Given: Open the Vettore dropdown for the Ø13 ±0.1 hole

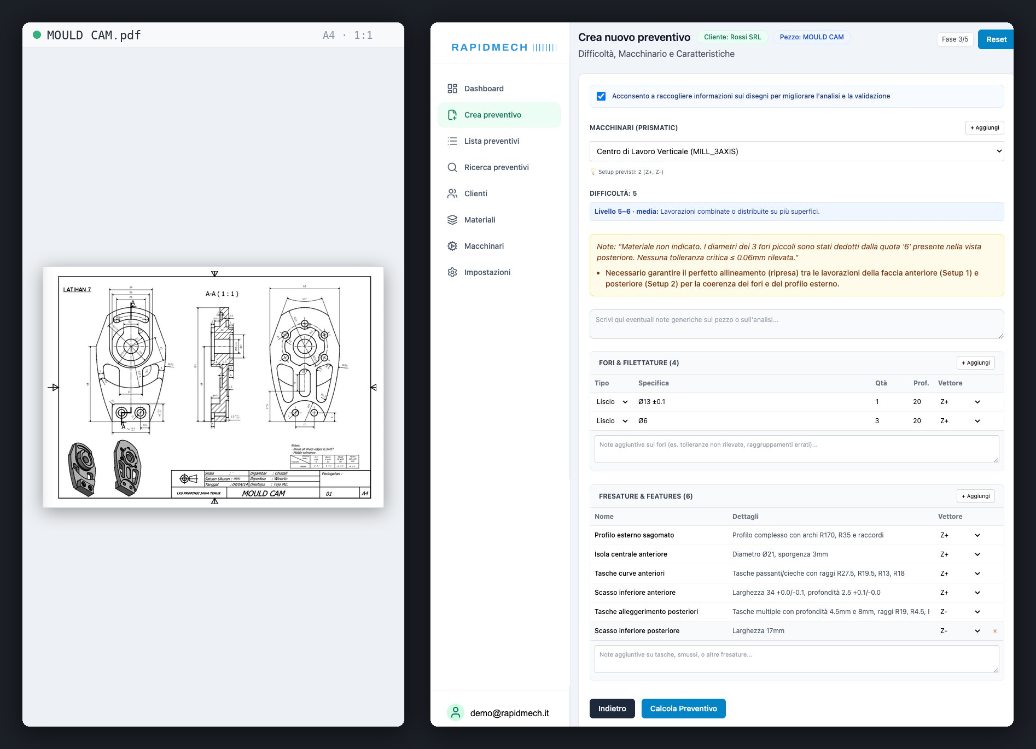Looking at the screenshot, I should [x=960, y=402].
